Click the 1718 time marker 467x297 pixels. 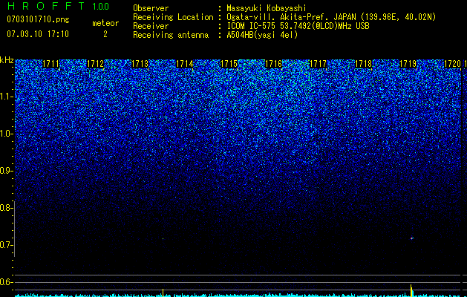(364, 64)
